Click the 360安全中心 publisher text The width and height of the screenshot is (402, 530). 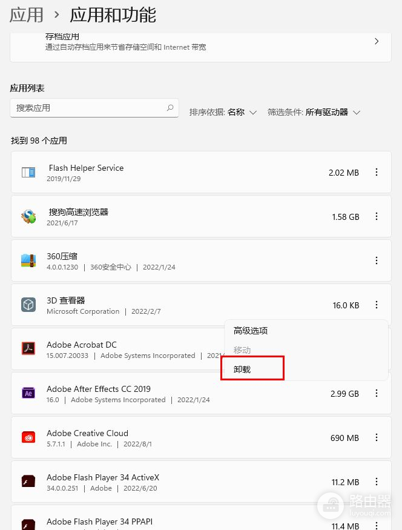point(110,267)
